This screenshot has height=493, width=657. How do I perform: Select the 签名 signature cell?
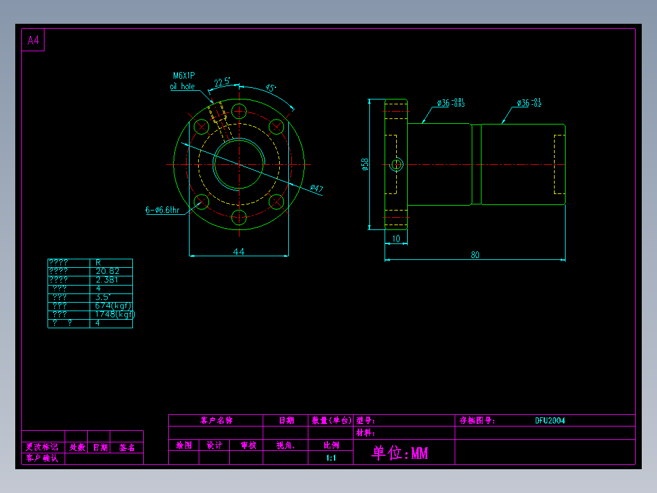pos(127,447)
